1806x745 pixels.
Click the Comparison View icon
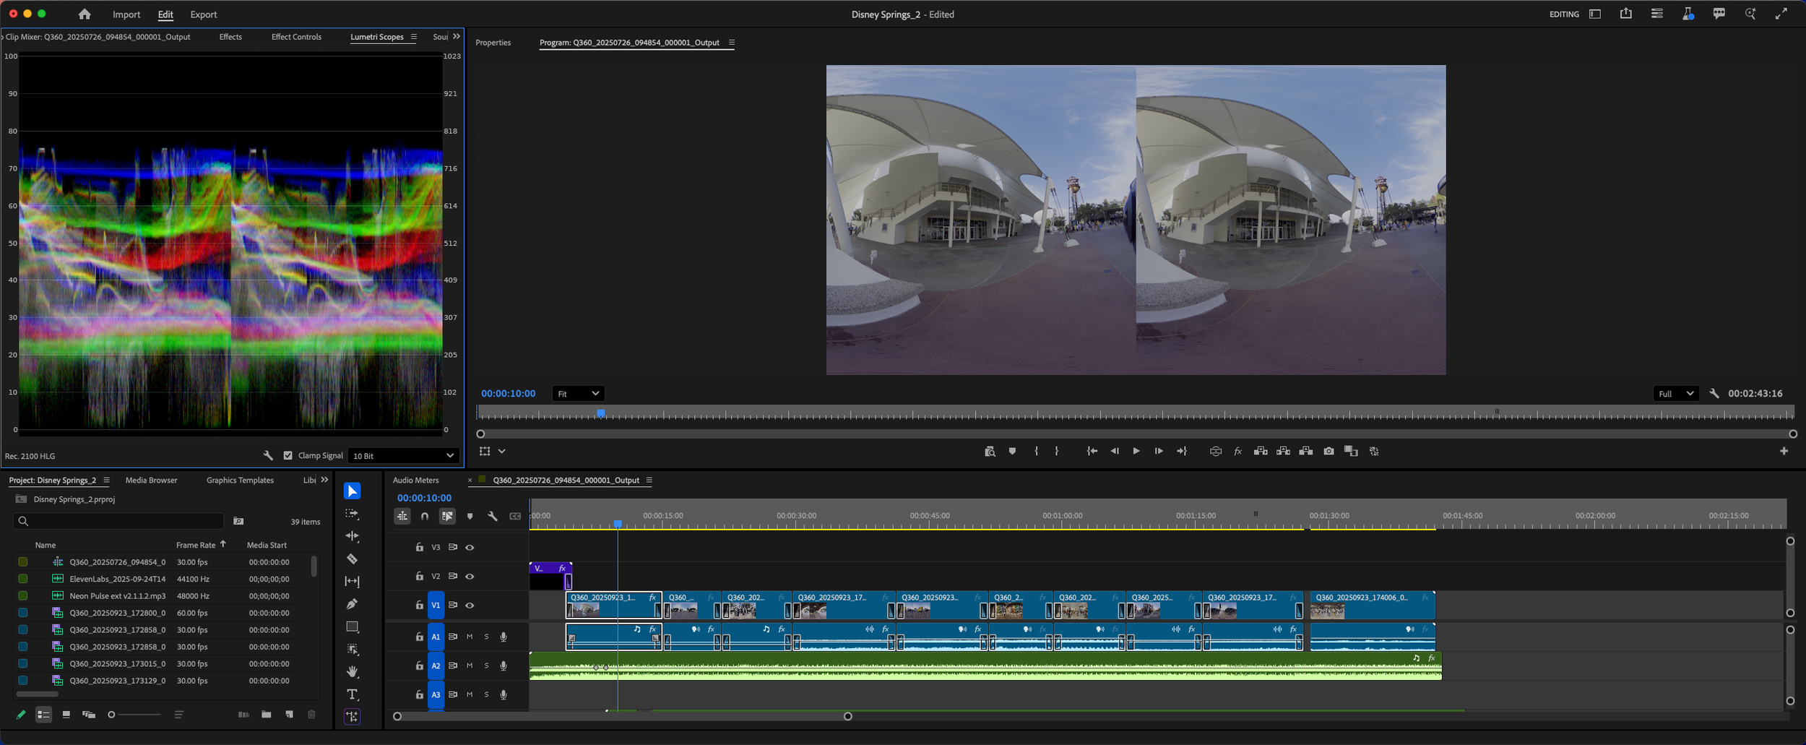point(1350,451)
